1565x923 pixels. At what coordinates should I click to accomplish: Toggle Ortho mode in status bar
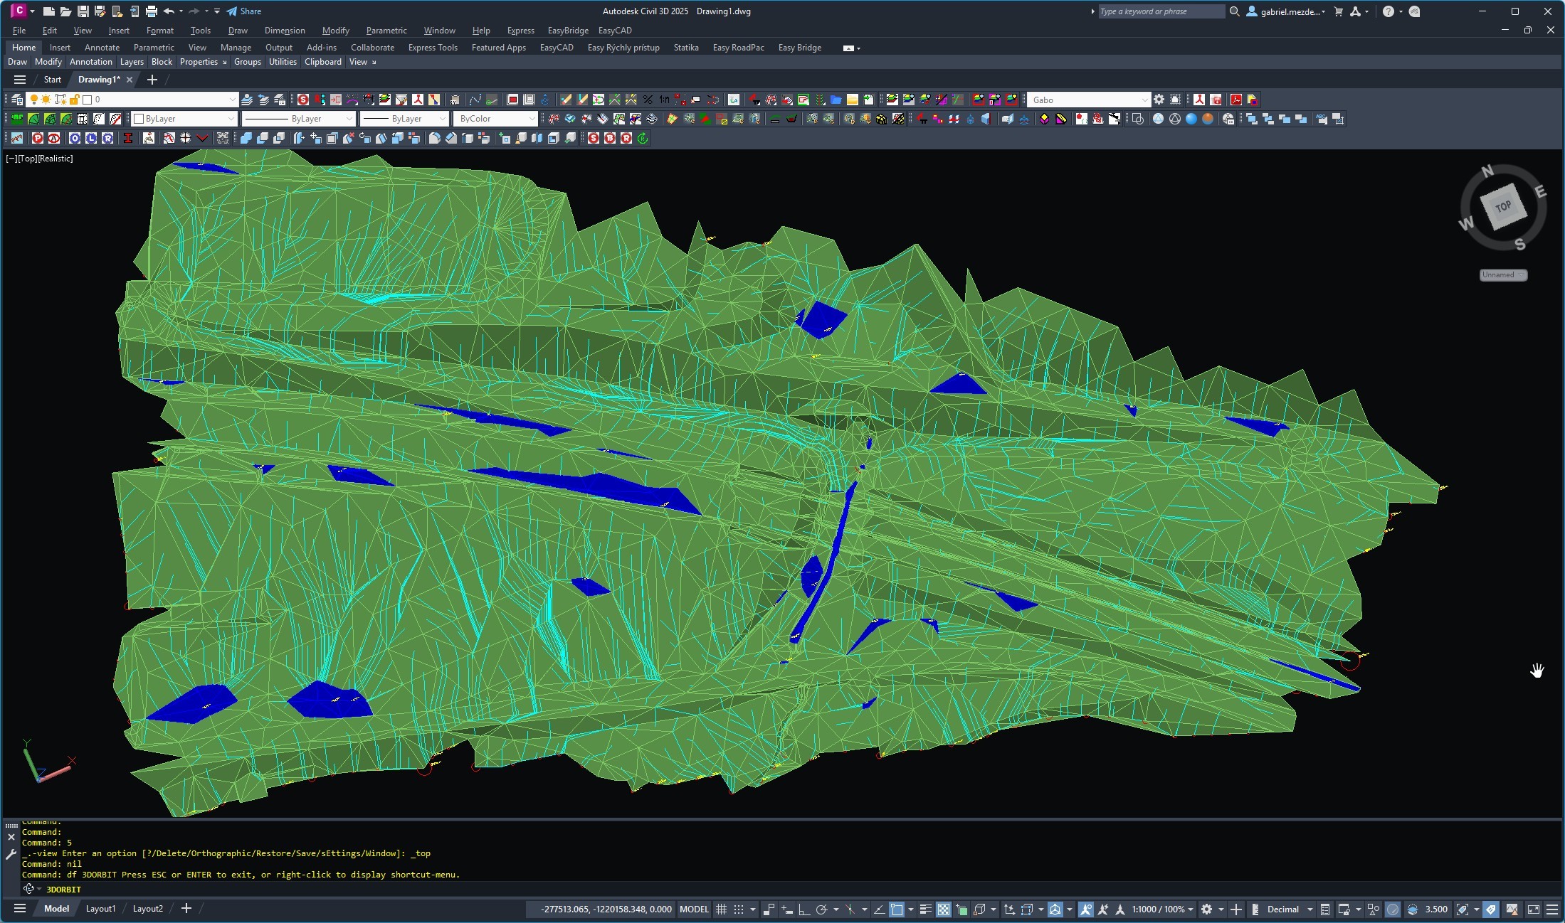804,909
